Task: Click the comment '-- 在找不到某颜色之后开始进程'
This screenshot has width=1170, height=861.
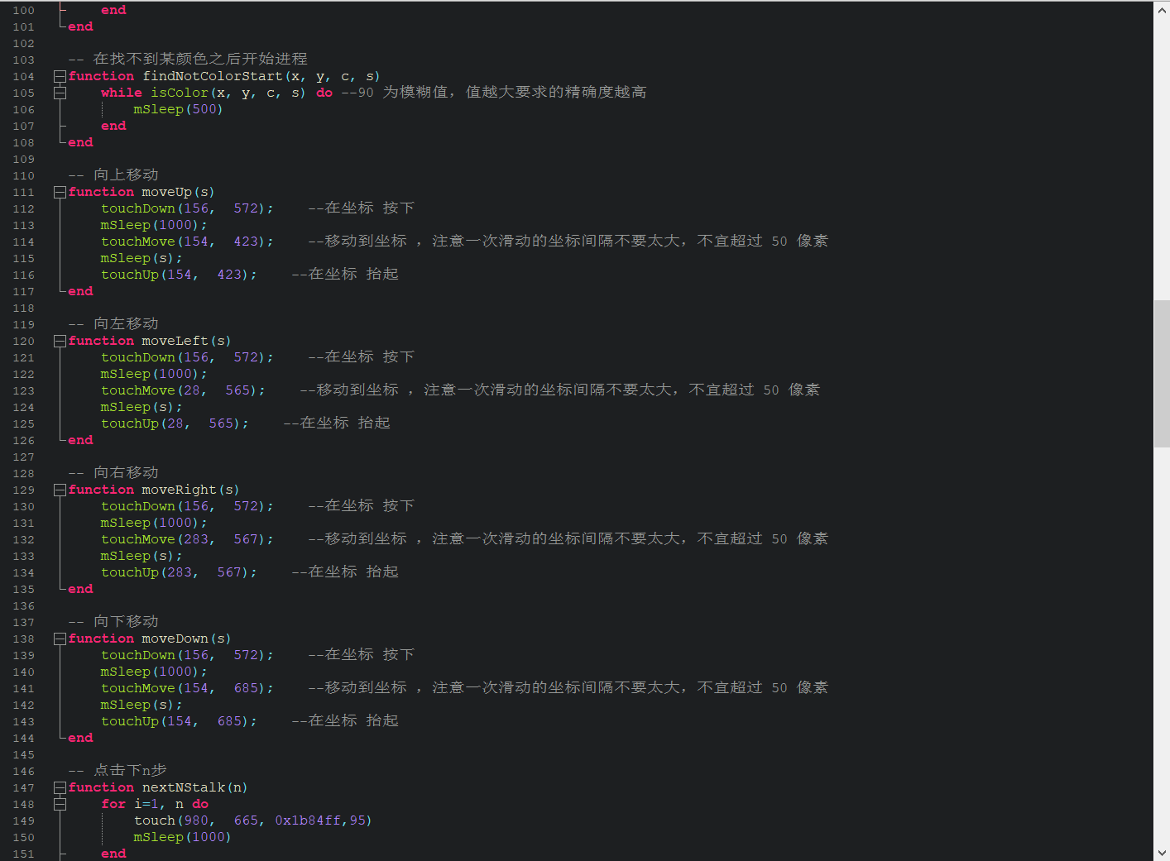Action: pyautogui.click(x=188, y=59)
